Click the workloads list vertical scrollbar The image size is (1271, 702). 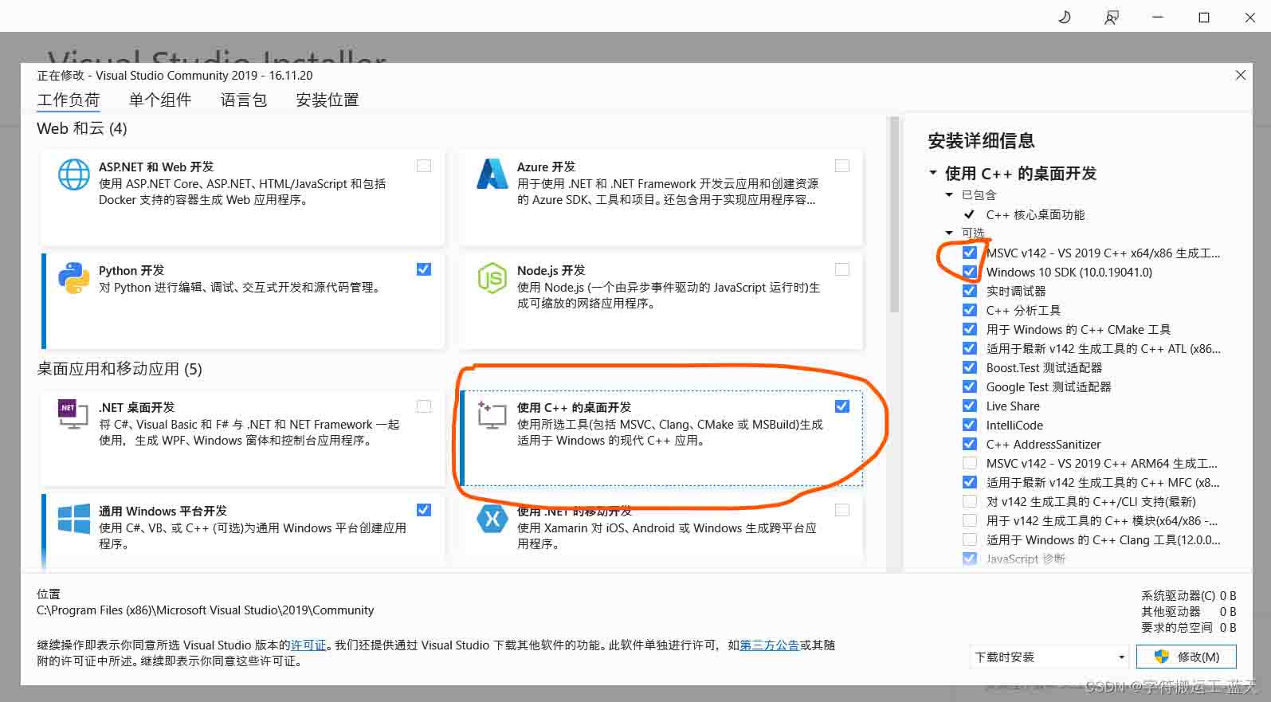[894, 215]
